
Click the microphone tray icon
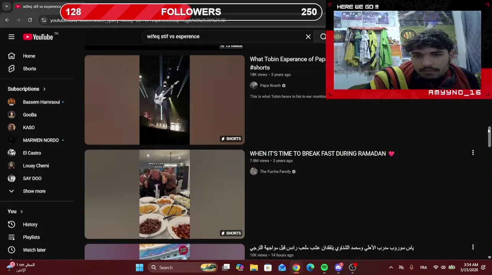tap(412, 268)
